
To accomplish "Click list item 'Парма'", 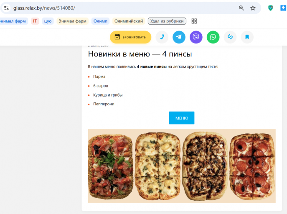I will tap(99, 76).
